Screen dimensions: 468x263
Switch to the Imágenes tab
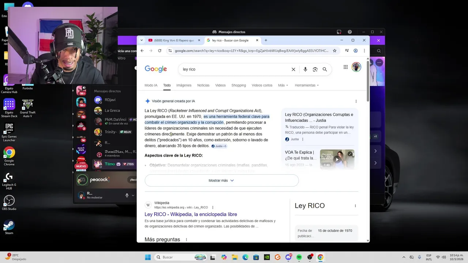pyautogui.click(x=184, y=85)
